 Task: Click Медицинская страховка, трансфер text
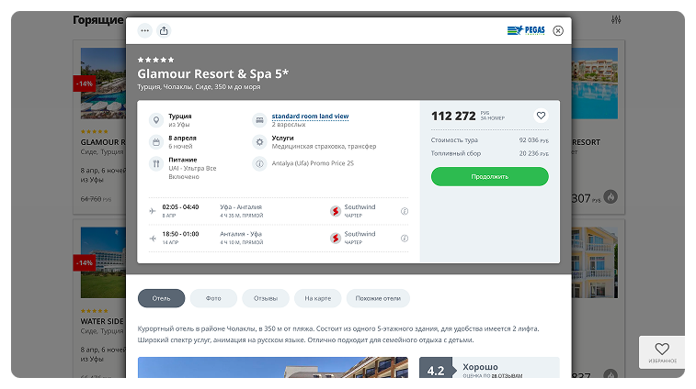coord(324,146)
